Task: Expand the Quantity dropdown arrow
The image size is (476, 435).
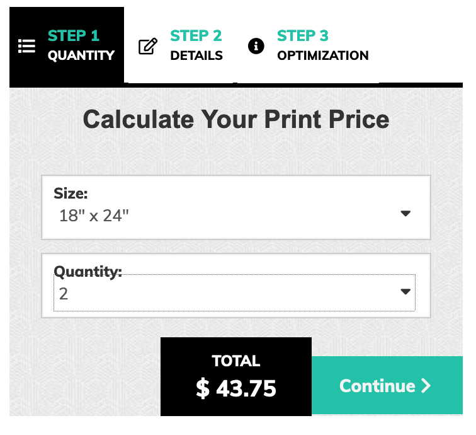Action: (405, 291)
